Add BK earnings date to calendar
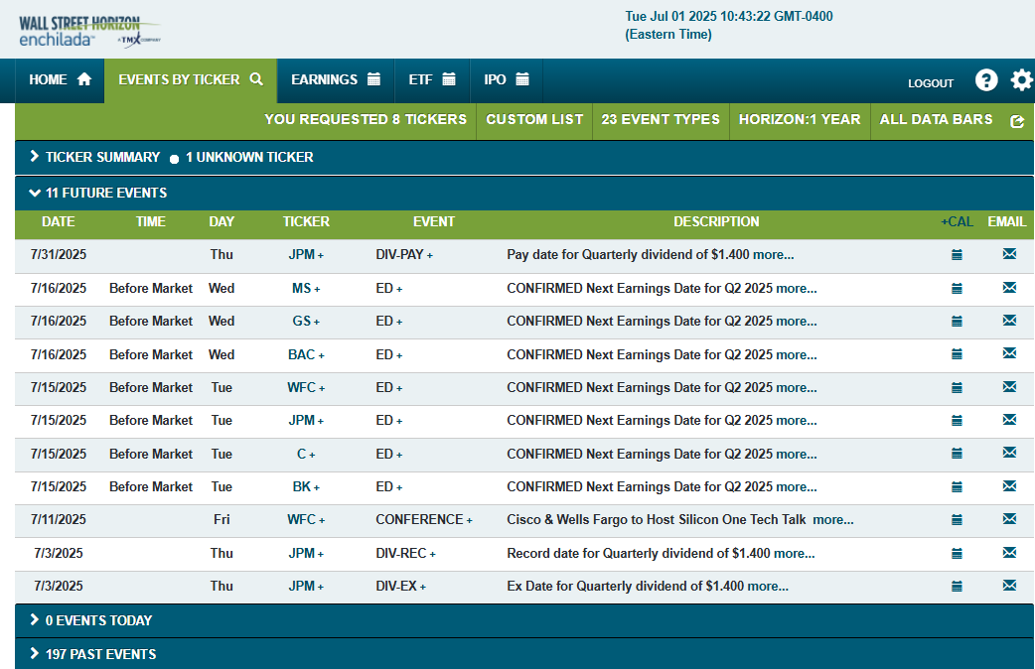 coord(957,487)
